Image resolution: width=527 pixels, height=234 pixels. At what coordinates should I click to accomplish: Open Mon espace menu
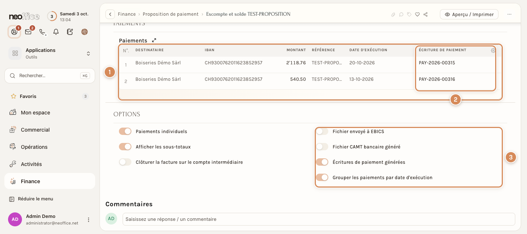coord(50,113)
